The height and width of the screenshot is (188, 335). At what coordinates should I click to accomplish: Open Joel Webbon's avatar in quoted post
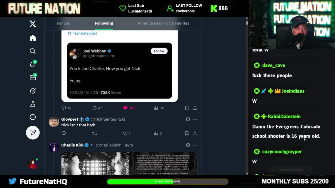pyautogui.click(x=75, y=53)
